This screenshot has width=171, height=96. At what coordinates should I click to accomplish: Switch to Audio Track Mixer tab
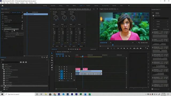[79, 9]
